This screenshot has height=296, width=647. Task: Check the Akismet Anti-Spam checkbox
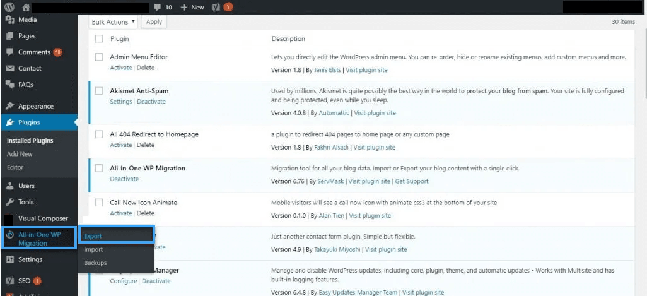(99, 91)
